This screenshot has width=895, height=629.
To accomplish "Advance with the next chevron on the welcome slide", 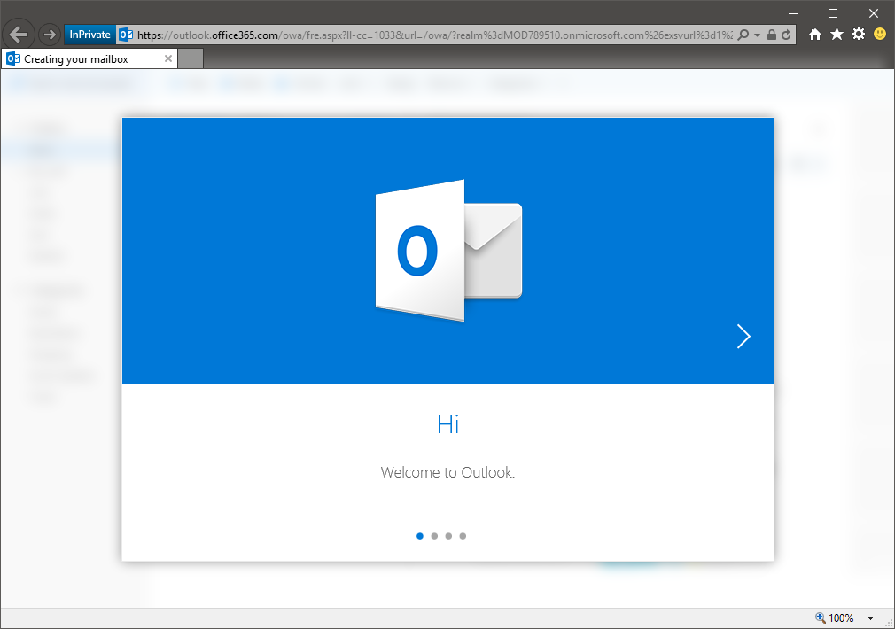I will coord(743,336).
